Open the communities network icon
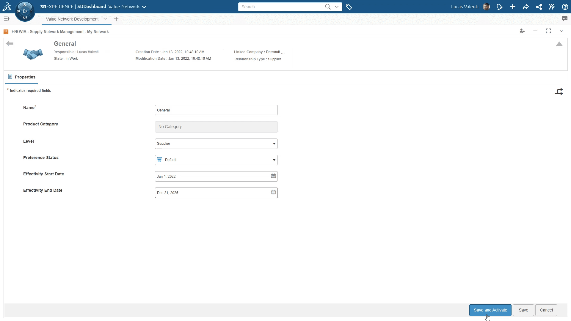 pos(539,7)
